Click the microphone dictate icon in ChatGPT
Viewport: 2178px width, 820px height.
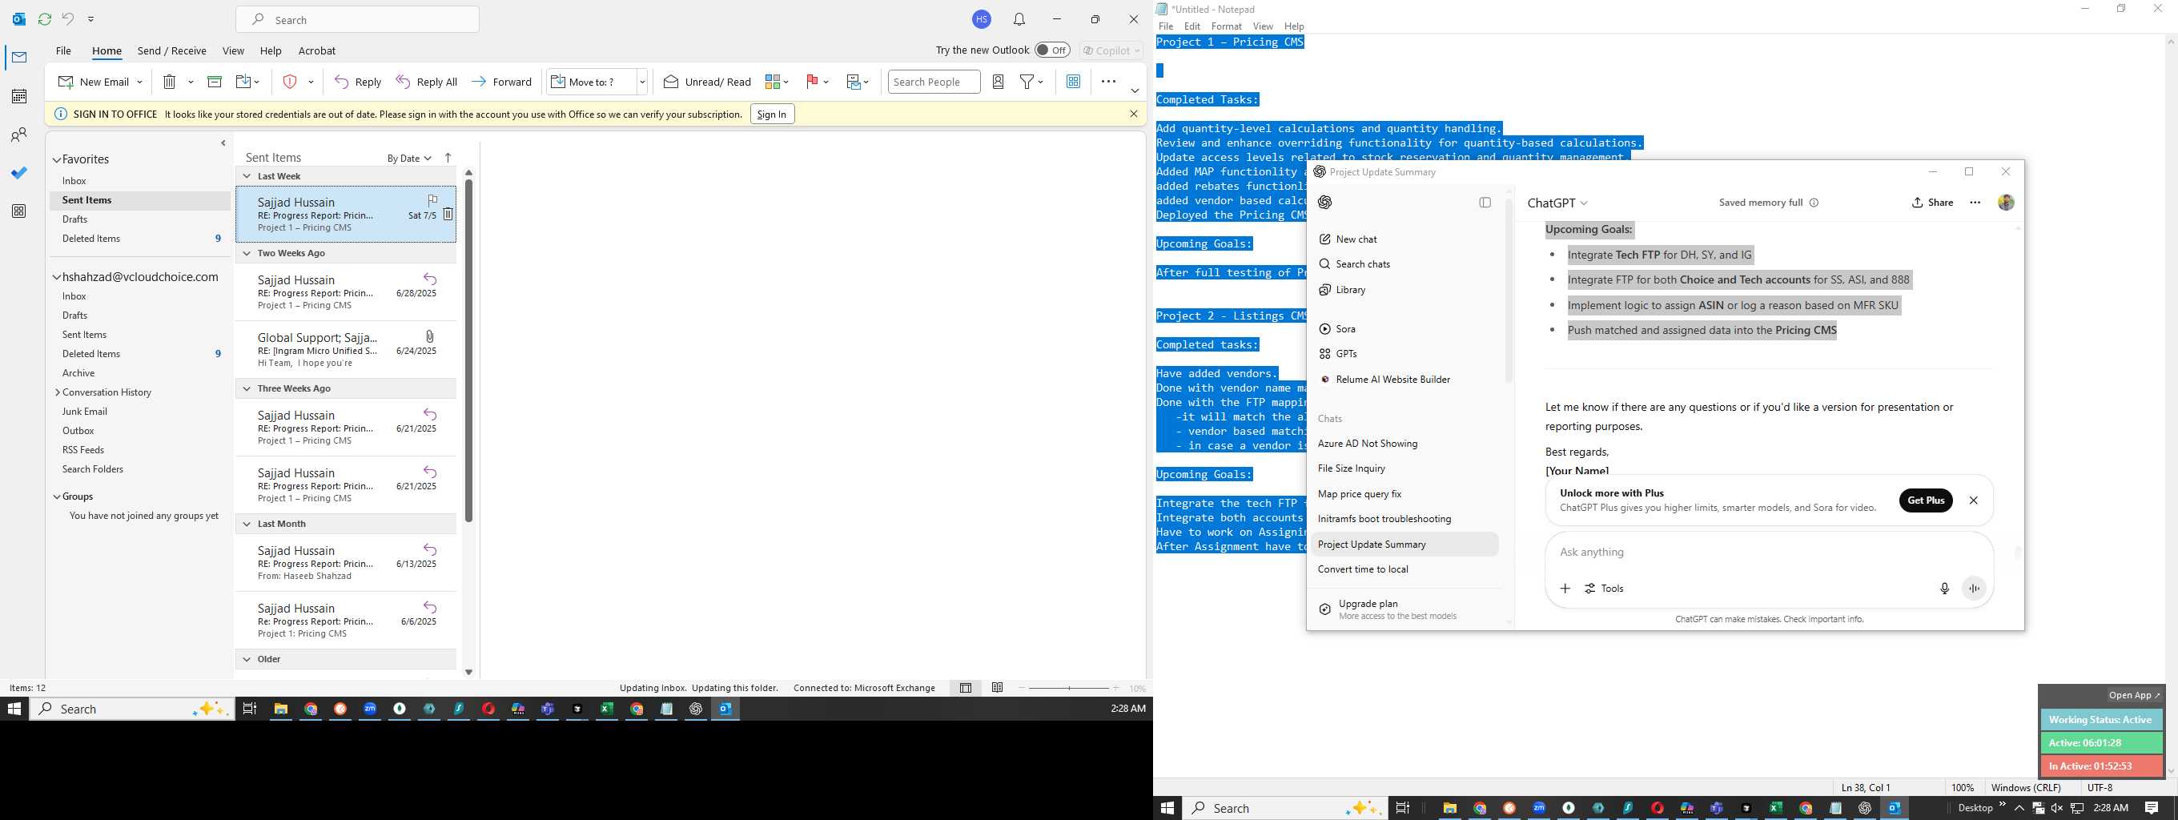(x=1945, y=589)
